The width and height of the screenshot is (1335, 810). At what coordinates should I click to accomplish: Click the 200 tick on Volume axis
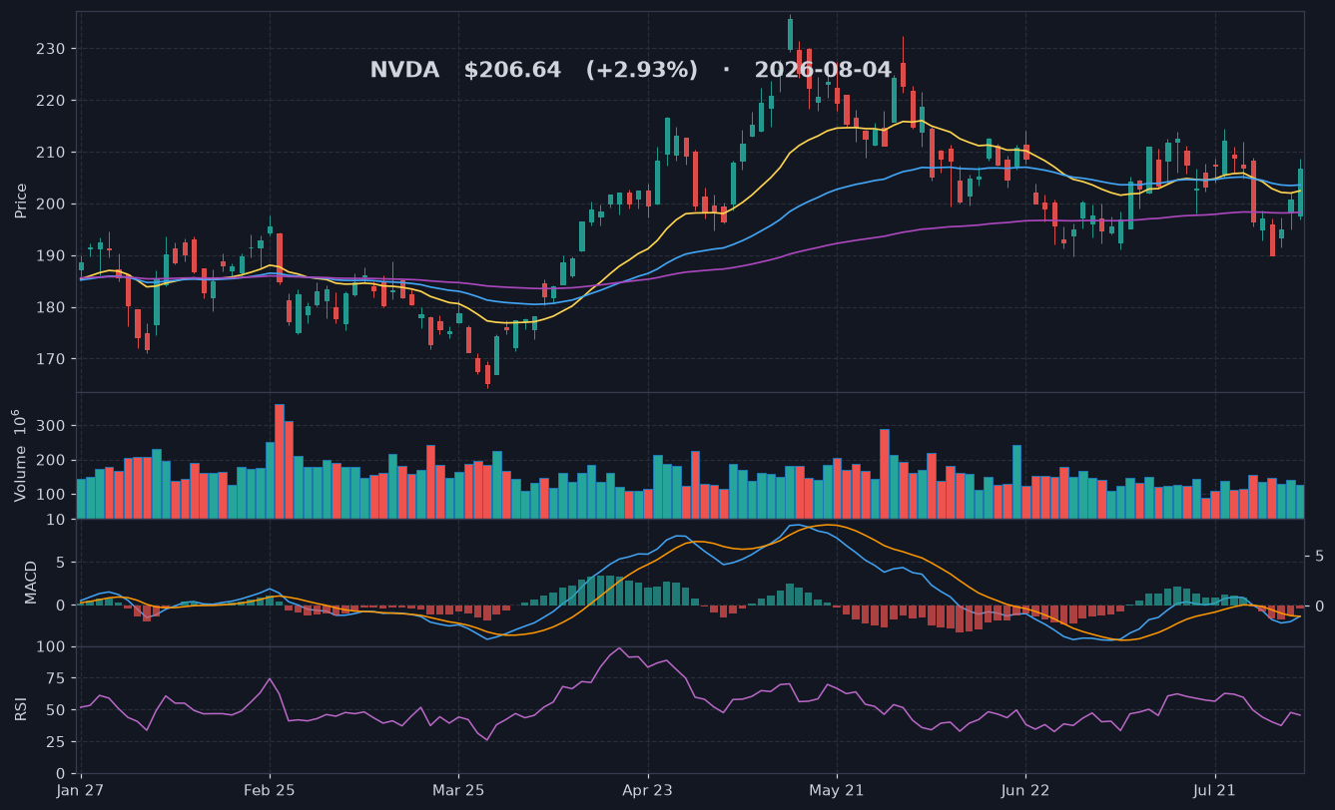[52, 461]
